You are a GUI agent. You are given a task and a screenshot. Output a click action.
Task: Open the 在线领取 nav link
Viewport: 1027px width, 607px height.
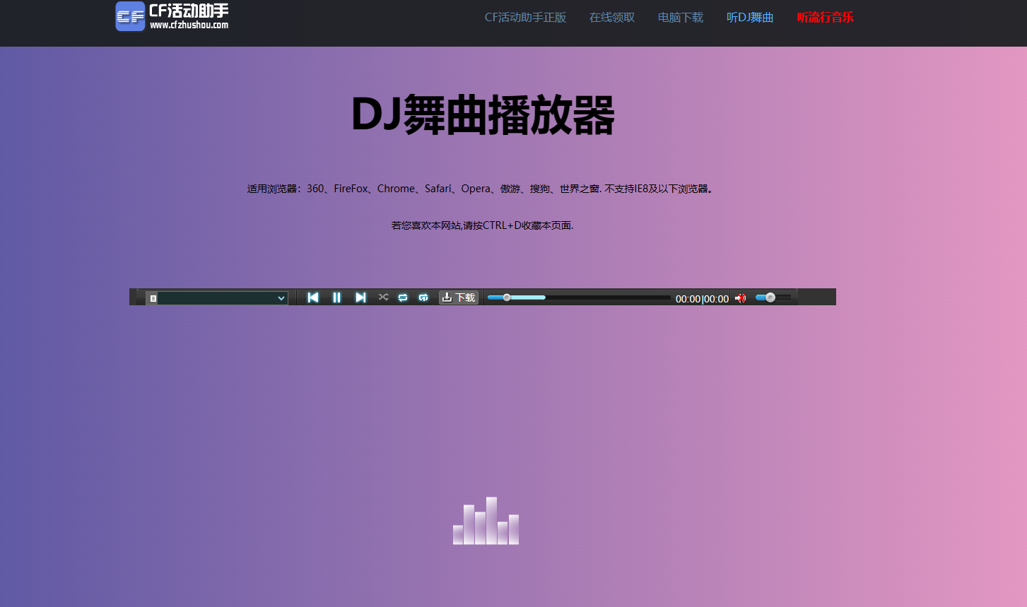tap(612, 18)
